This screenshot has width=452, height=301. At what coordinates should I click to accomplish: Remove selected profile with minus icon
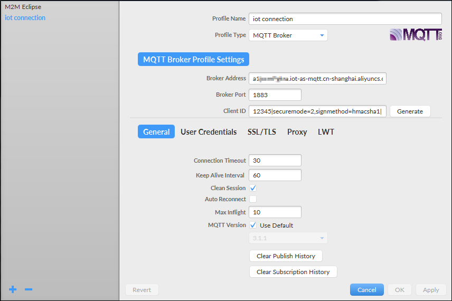pyautogui.click(x=29, y=289)
